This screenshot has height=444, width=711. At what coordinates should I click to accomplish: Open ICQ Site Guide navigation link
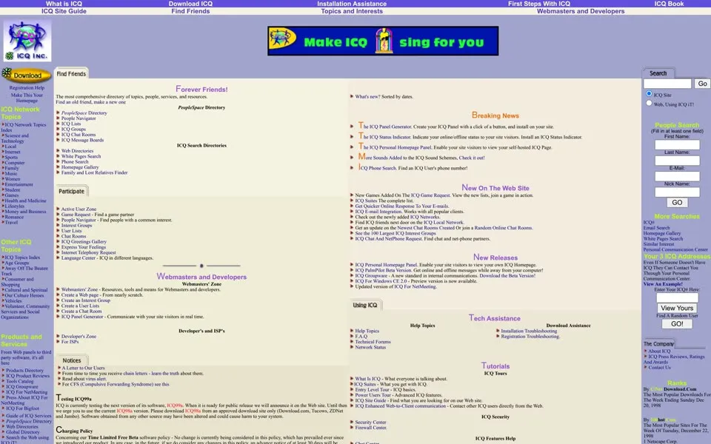click(x=64, y=11)
